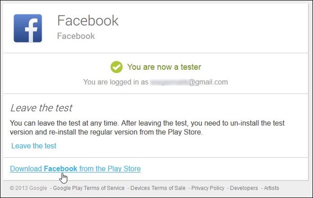
Task: Open 'Download Facebook from the Play Store' link
Action: click(x=75, y=169)
